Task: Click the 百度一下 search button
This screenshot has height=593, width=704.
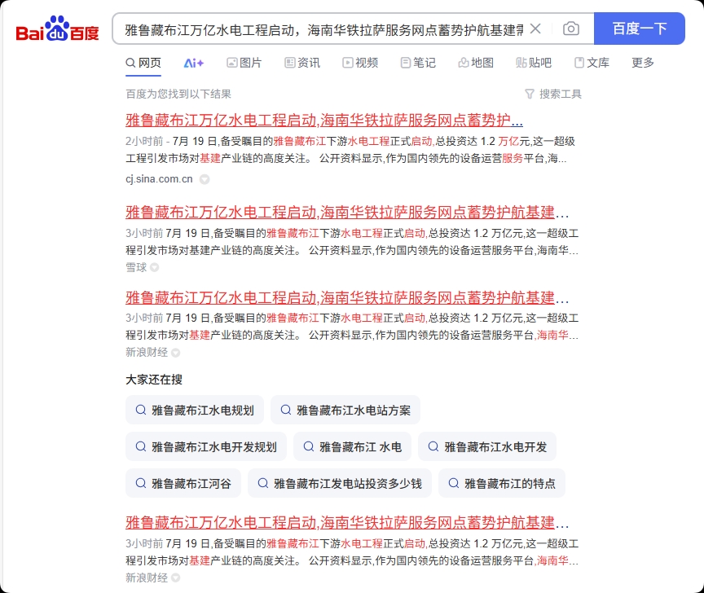Action: click(x=640, y=29)
